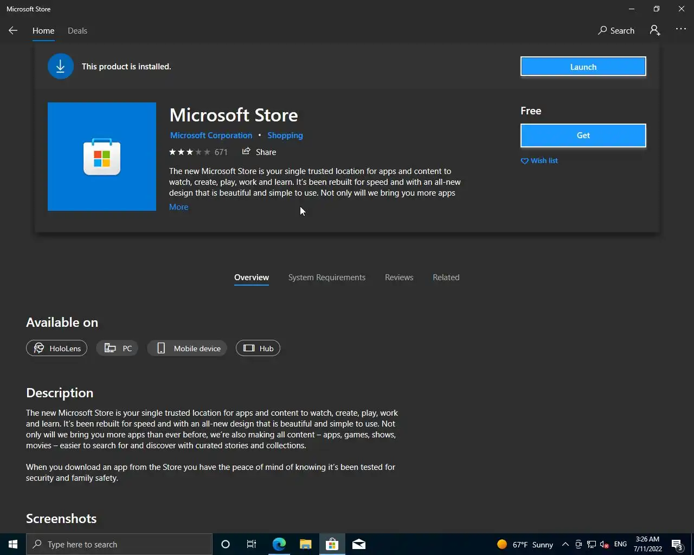Open the weather widget showing 67°F Sunny
The height and width of the screenshot is (555, 694).
click(x=525, y=544)
